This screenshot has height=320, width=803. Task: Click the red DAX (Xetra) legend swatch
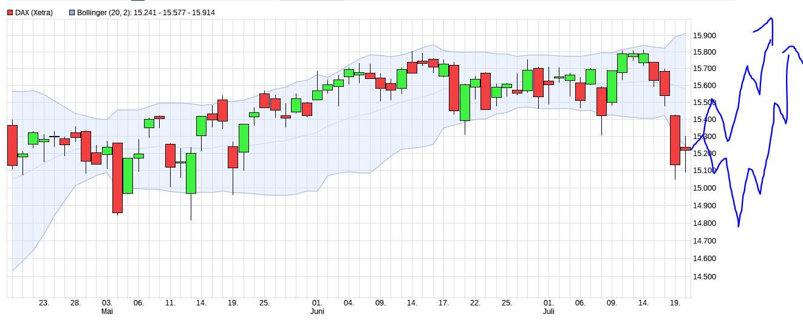(x=10, y=12)
